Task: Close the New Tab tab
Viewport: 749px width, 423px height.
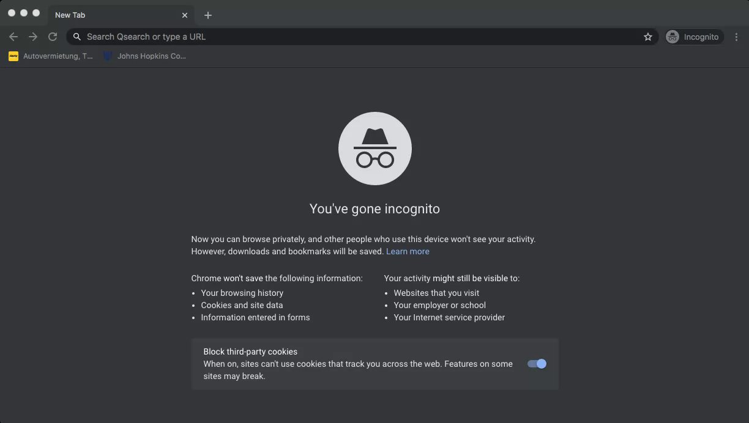Action: tap(185, 15)
